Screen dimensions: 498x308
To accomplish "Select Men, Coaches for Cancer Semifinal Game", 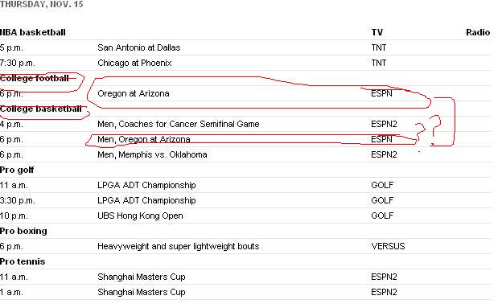I will (178, 124).
